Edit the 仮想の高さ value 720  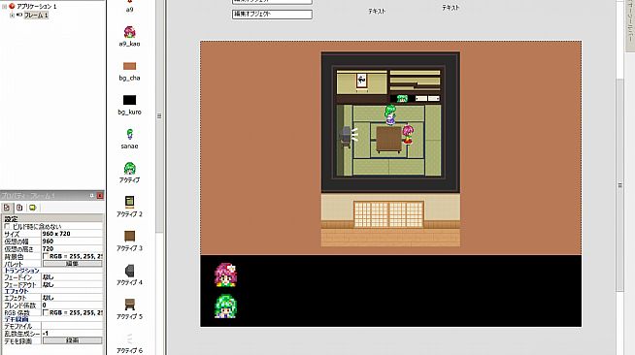pos(72,248)
